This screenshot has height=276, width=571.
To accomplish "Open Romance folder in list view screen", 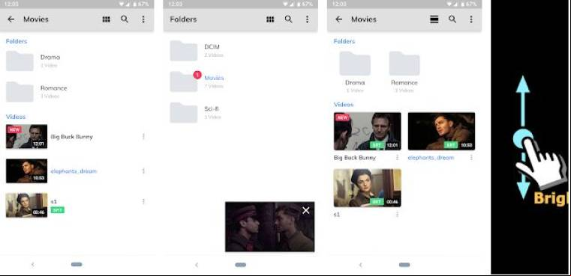I will [x=20, y=92].
